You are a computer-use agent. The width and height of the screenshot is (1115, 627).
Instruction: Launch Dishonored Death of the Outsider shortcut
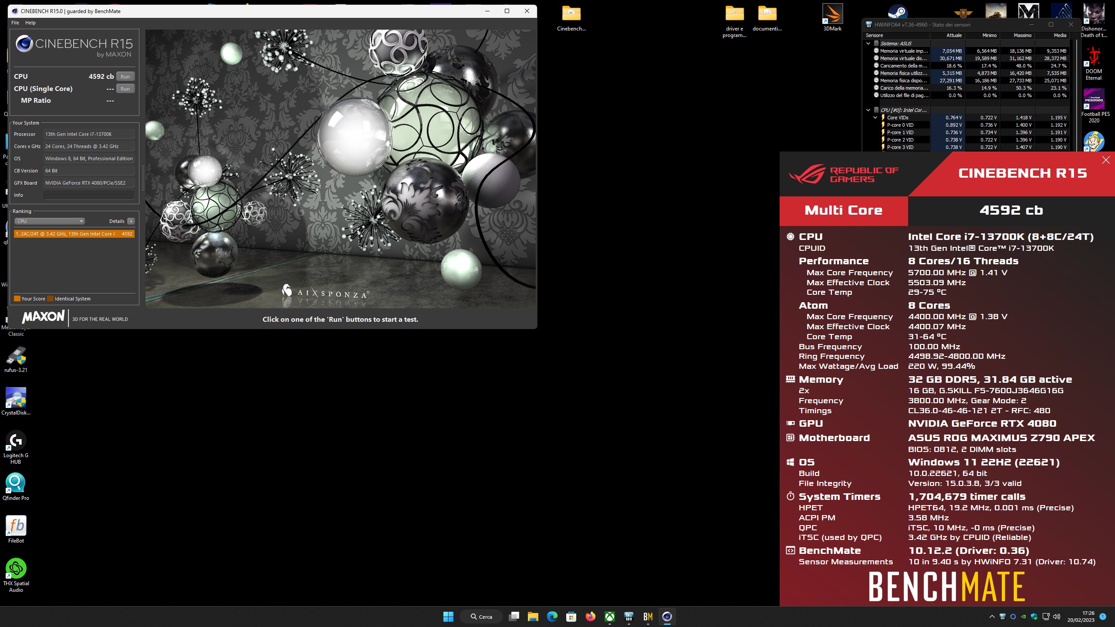[x=1094, y=20]
